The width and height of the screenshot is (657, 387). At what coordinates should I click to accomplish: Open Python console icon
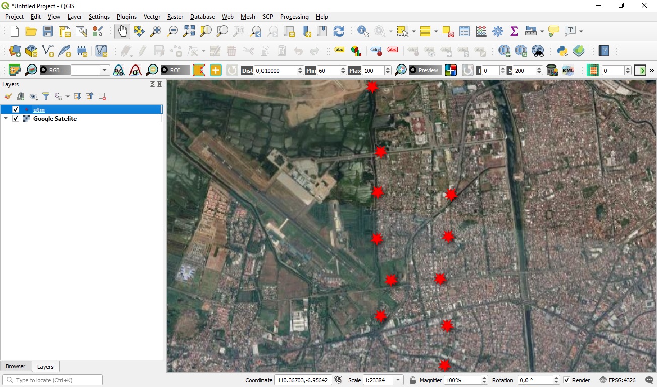tap(562, 51)
